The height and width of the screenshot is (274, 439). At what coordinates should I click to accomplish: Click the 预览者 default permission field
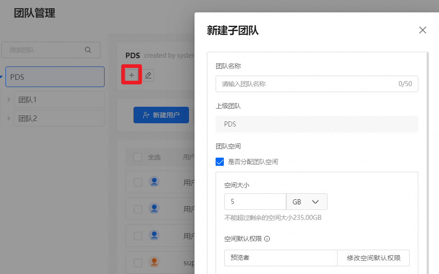[x=281, y=258]
